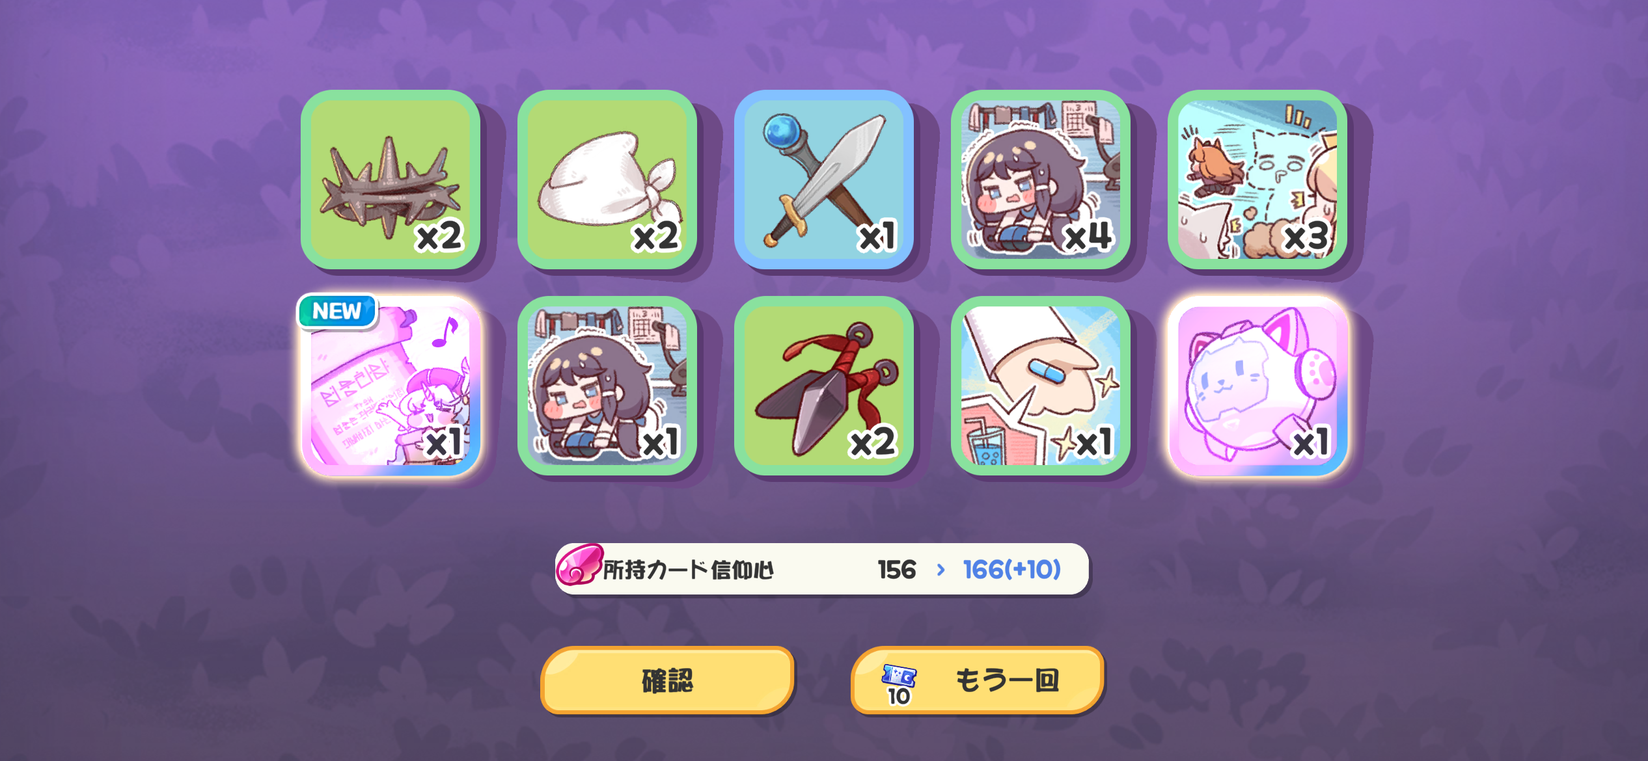Image resolution: width=1648 pixels, height=761 pixels.
Task: Click the 所持カード信仰心 label bar
Action: pos(822,569)
